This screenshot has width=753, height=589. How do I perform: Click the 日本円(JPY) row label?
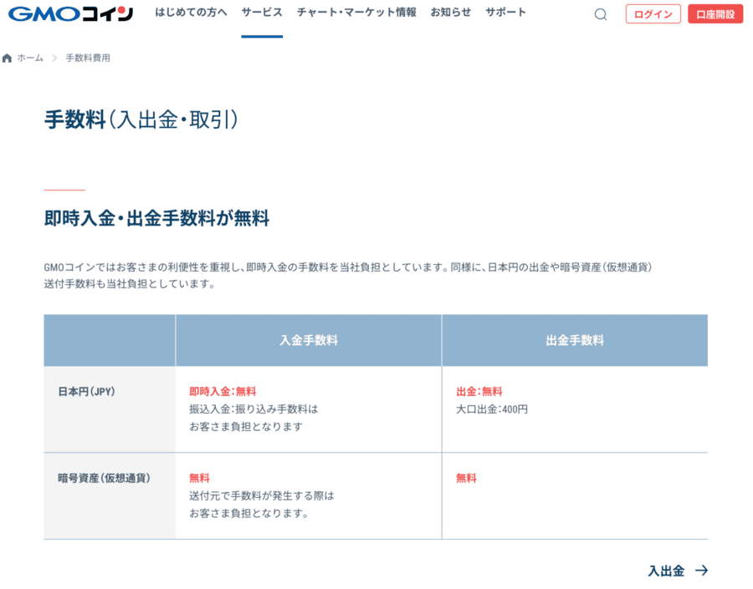[86, 392]
